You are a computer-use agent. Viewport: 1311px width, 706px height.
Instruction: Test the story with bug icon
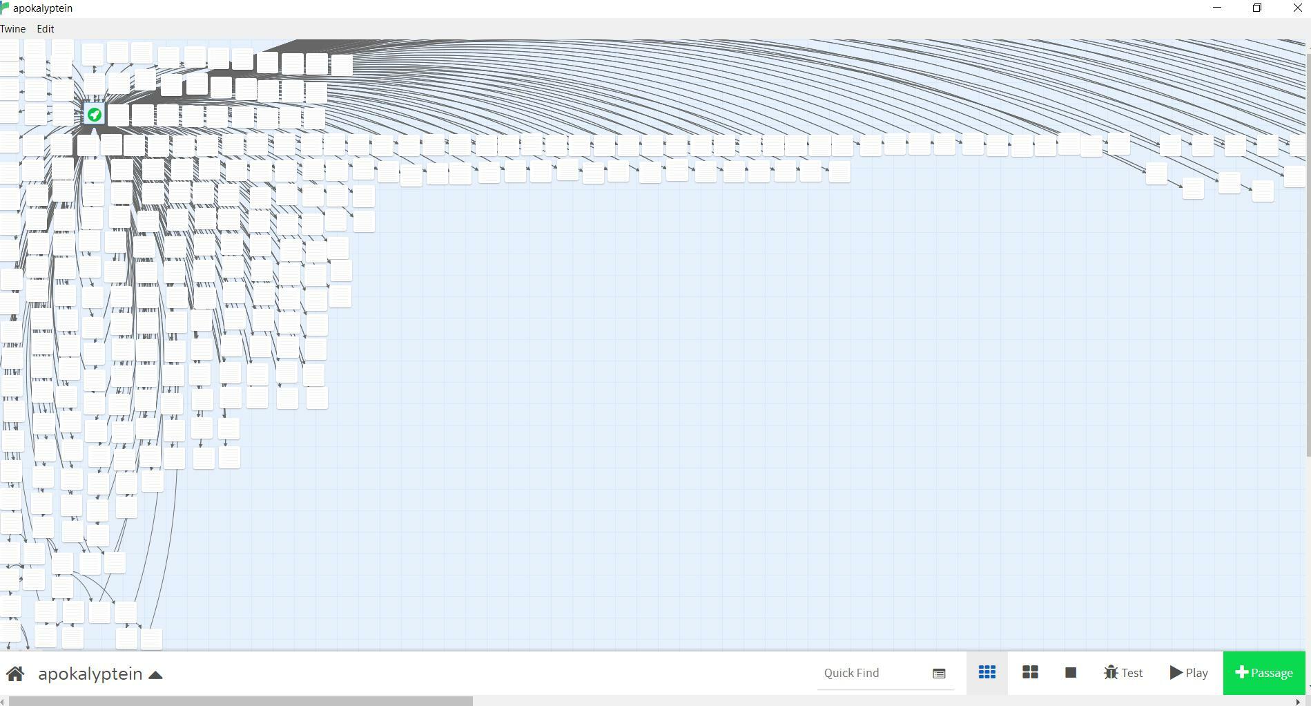1123,673
